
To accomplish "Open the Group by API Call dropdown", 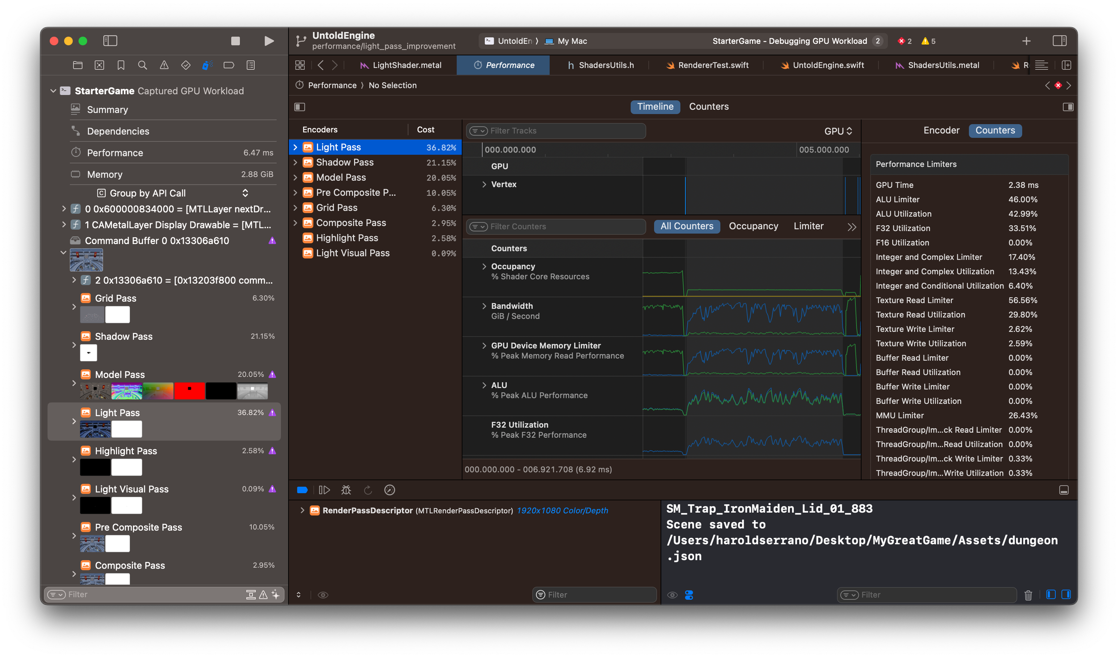I will point(173,193).
